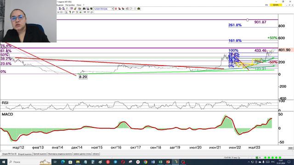Click the microphone system tray icon
Image resolution: width=294 pixels, height=165 pixels.
(x=263, y=162)
